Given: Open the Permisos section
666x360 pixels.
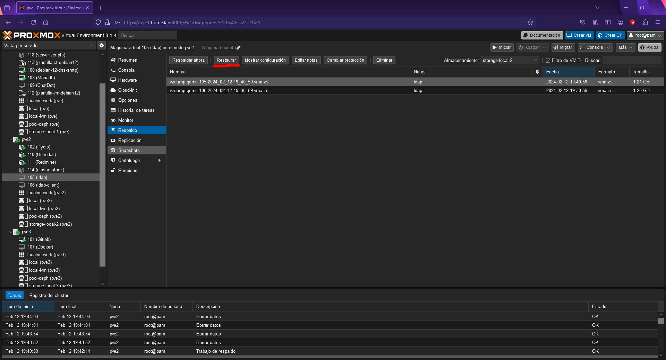Looking at the screenshot, I should [137, 171].
